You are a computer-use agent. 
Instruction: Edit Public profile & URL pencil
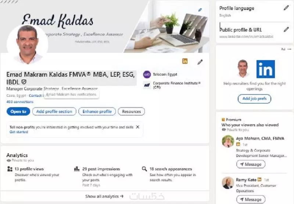coord(286,29)
